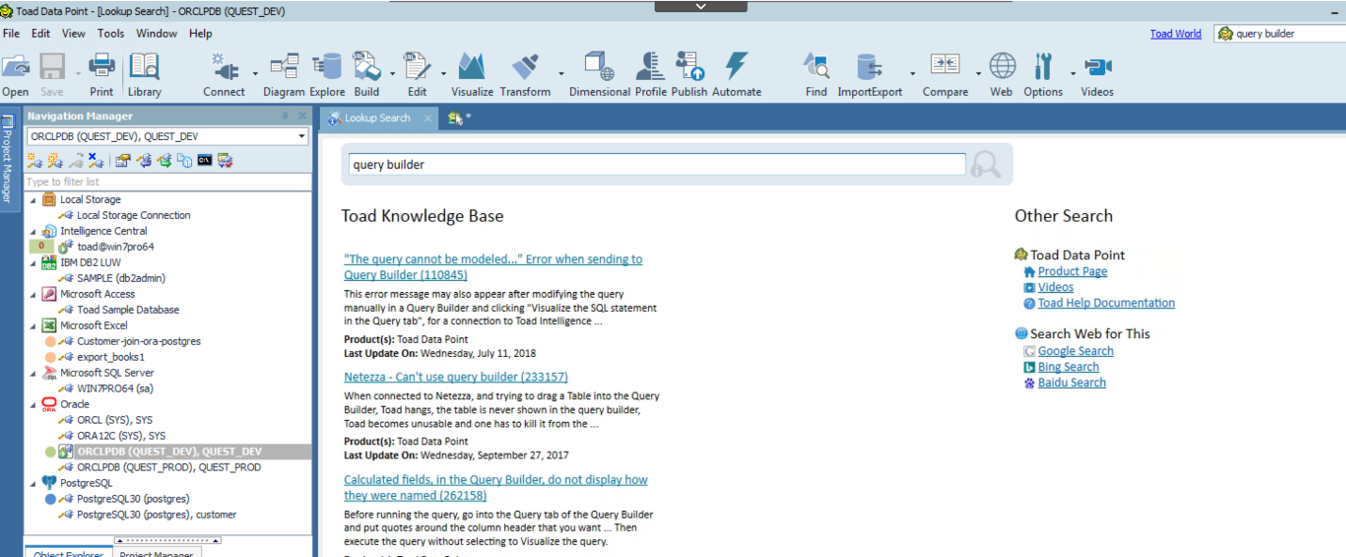The height and width of the screenshot is (557, 1346).
Task: Switch to the Project Manager bottom tab
Action: point(155,551)
